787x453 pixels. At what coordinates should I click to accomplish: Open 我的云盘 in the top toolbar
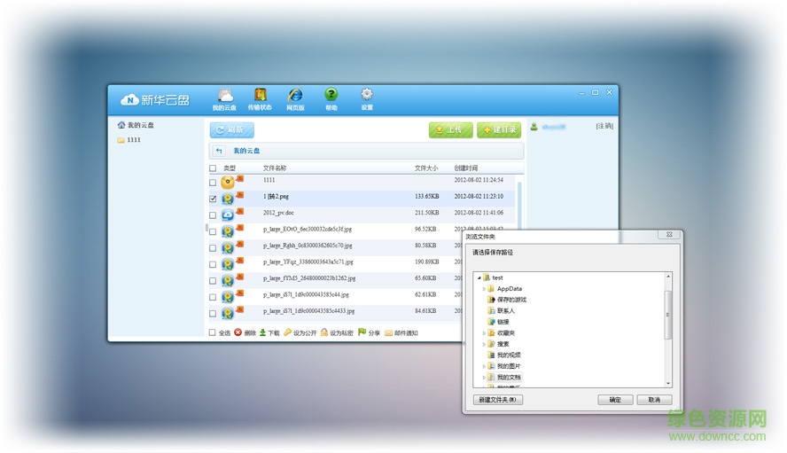(225, 98)
